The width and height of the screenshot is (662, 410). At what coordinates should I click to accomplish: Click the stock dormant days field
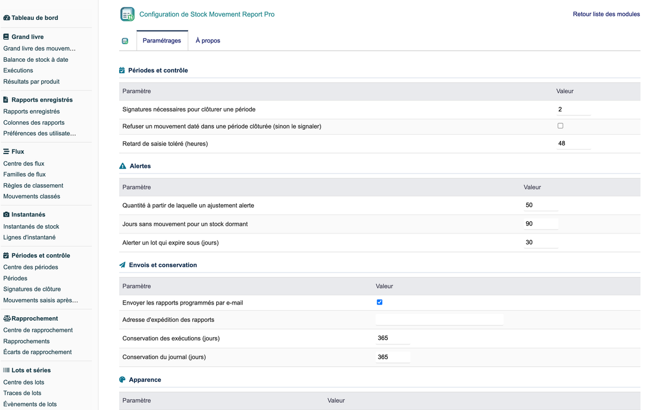coord(541,224)
